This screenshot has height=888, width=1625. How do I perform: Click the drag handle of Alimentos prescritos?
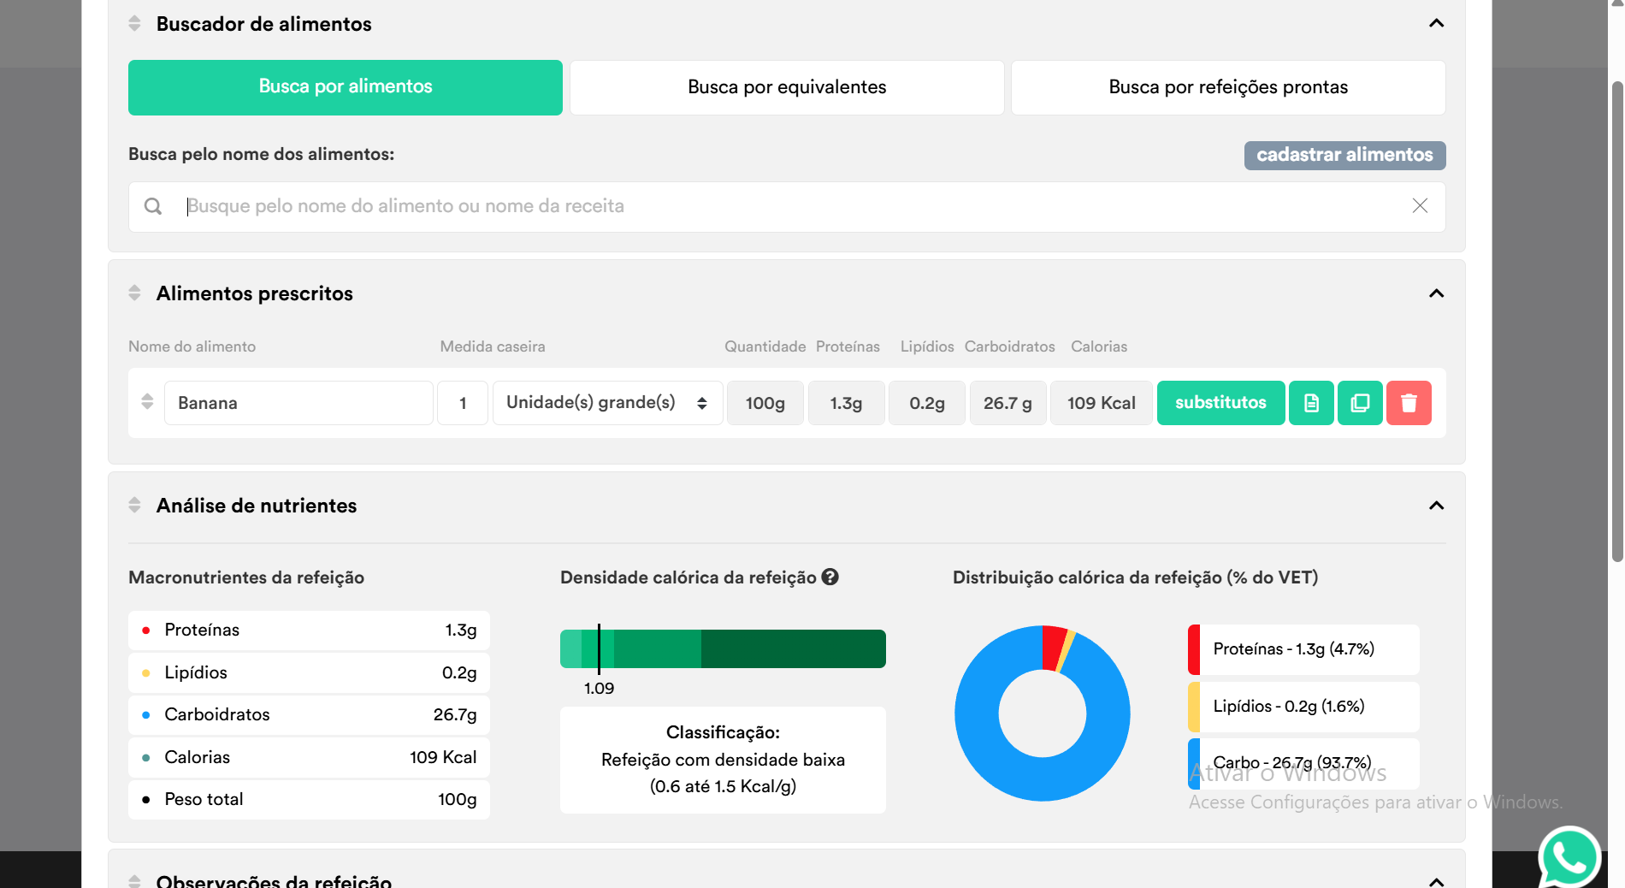[x=134, y=293]
